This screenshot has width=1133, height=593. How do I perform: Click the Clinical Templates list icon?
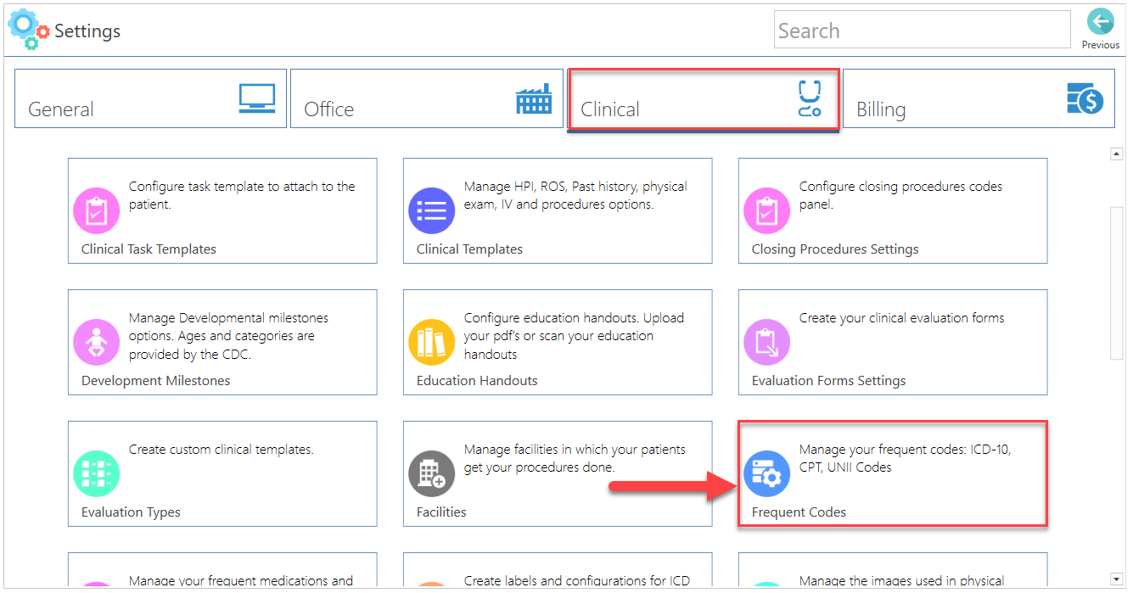click(432, 210)
